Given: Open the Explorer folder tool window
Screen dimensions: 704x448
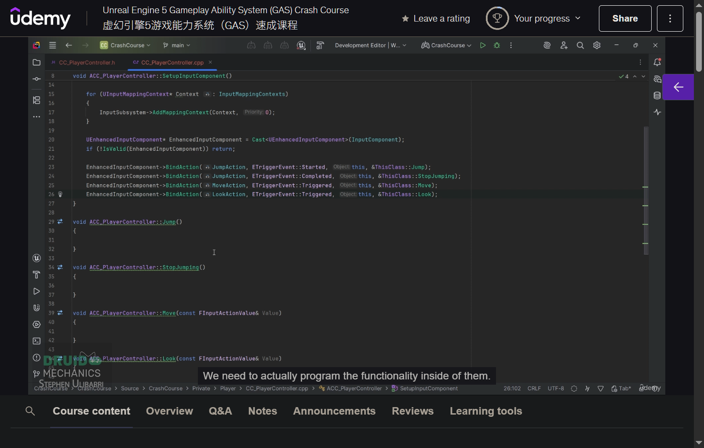Looking at the screenshot, I should click(x=36, y=62).
